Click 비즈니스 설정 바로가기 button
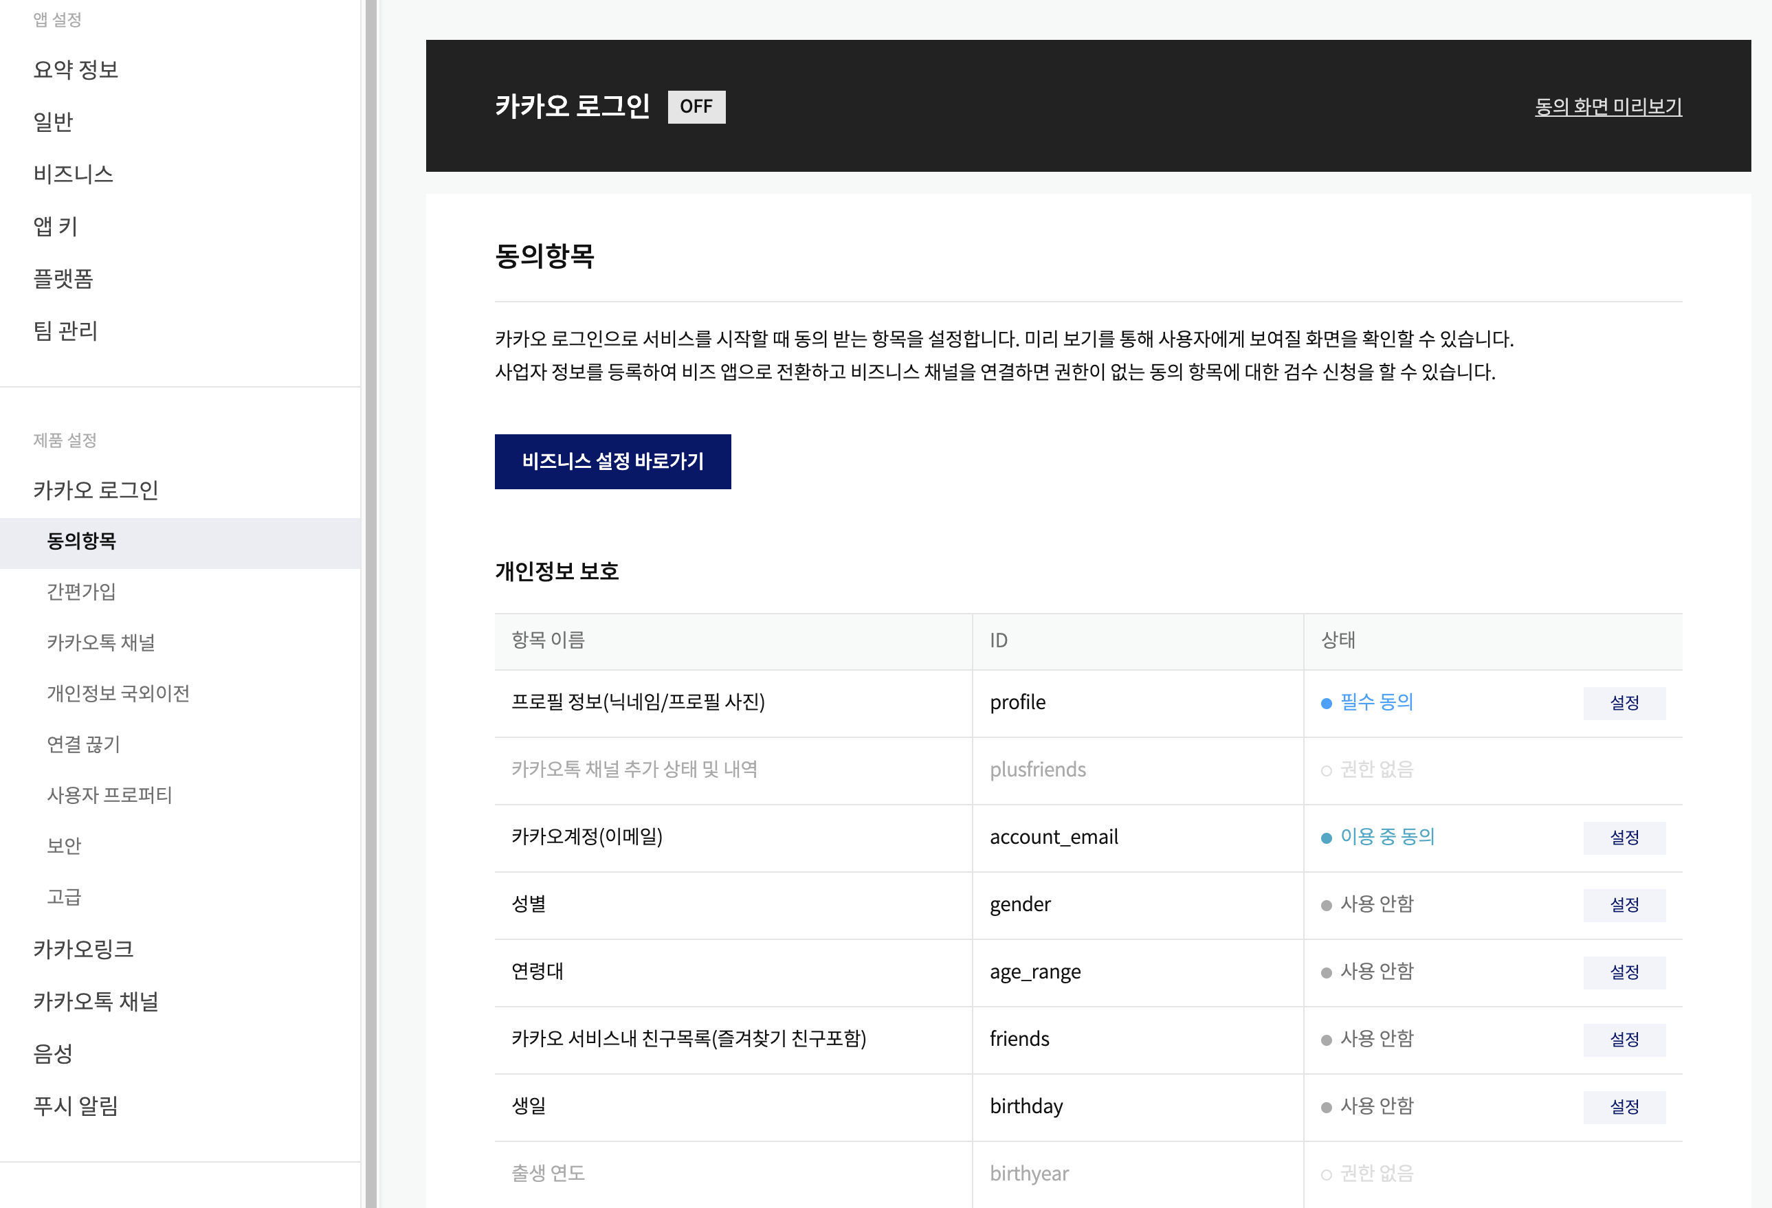Image resolution: width=1772 pixels, height=1208 pixels. tap(612, 462)
